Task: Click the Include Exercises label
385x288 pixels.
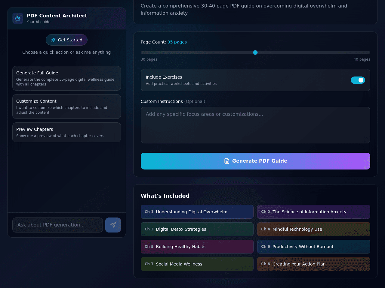Action: tap(164, 77)
